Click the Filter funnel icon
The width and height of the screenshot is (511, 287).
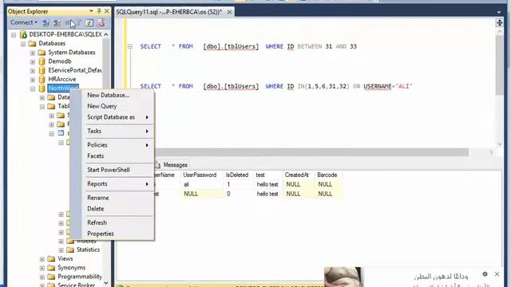click(78, 22)
